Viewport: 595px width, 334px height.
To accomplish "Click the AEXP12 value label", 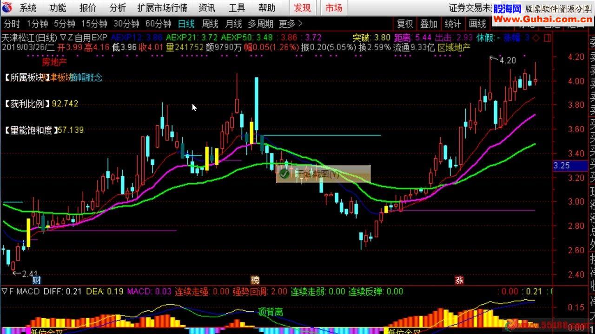I will click(137, 38).
